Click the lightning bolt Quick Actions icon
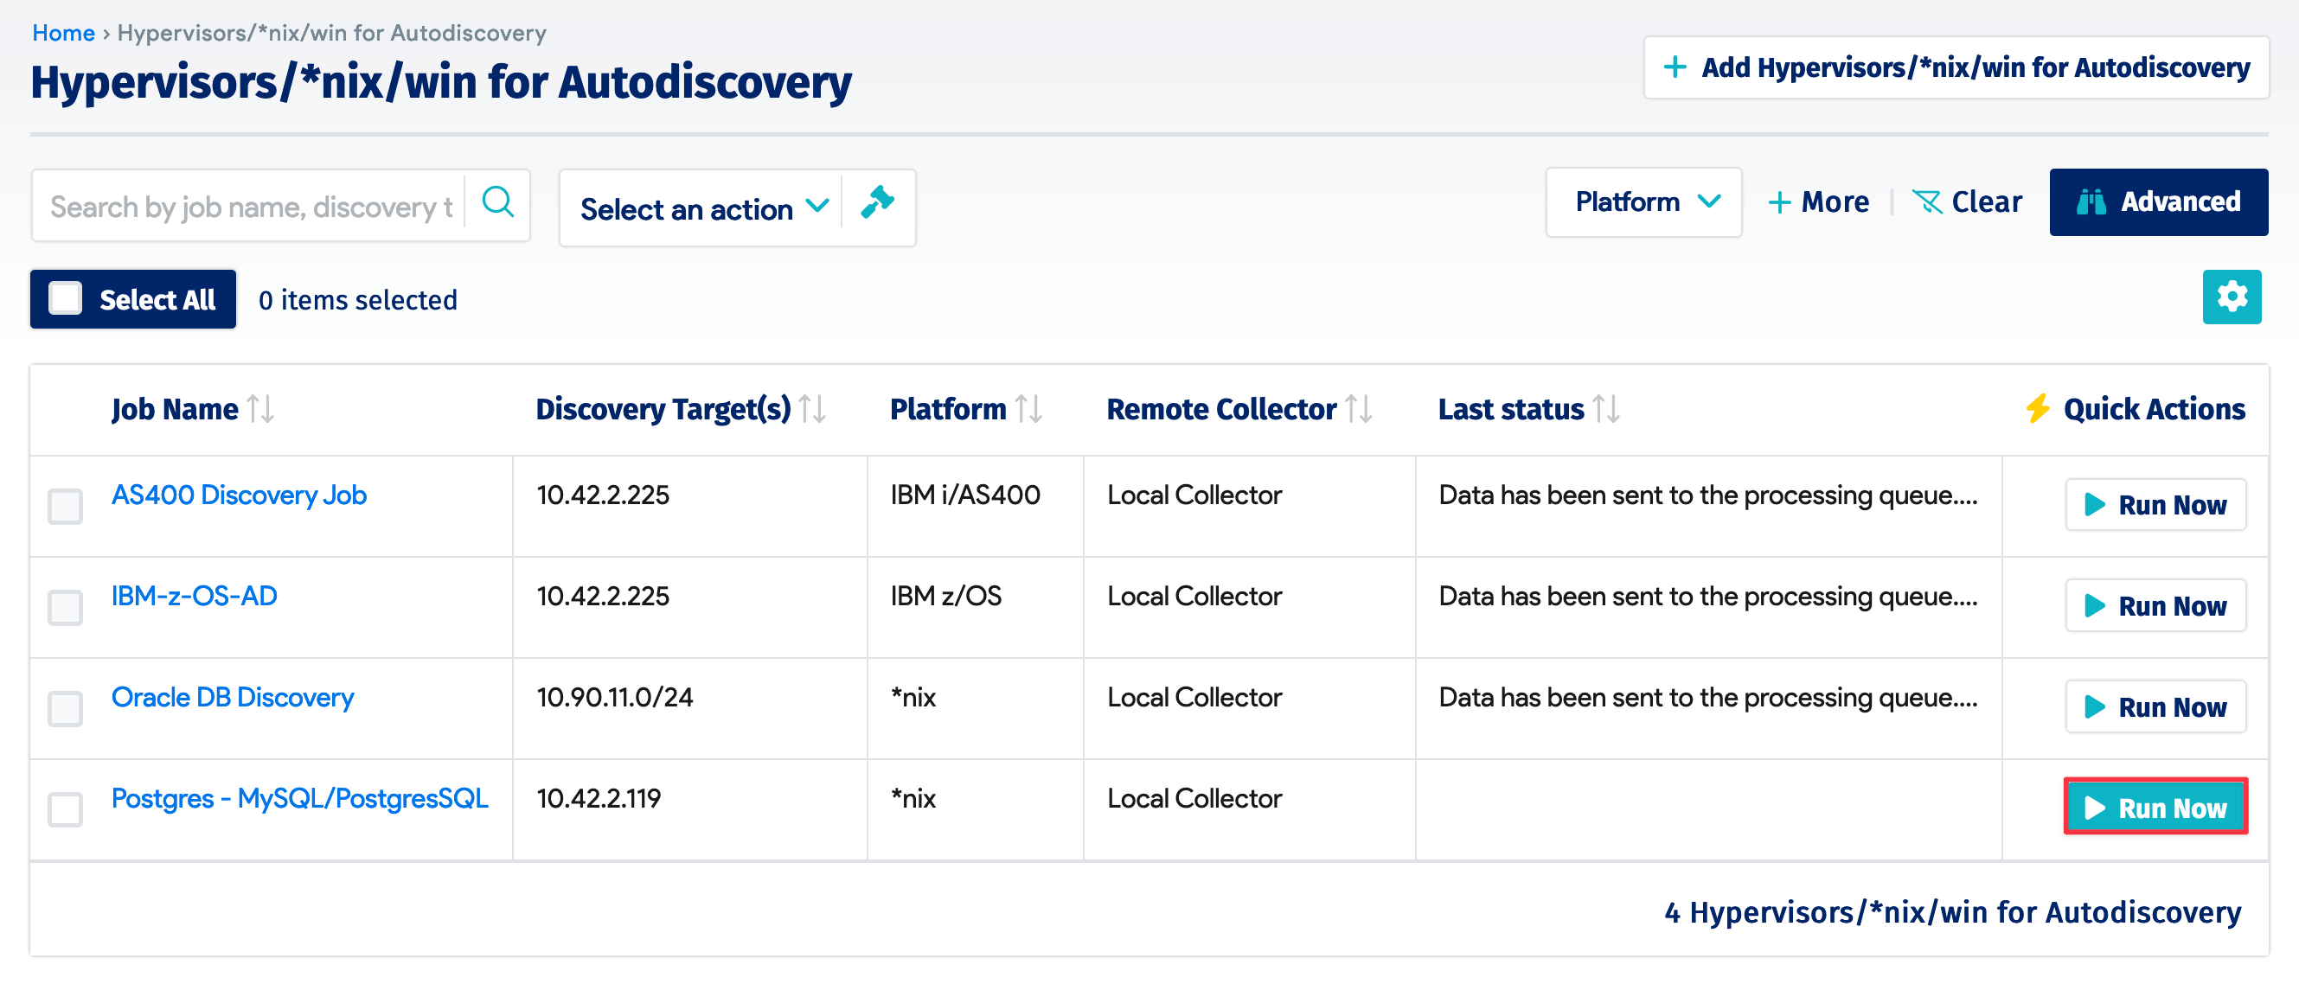Image resolution: width=2299 pixels, height=984 pixels. tap(2038, 409)
